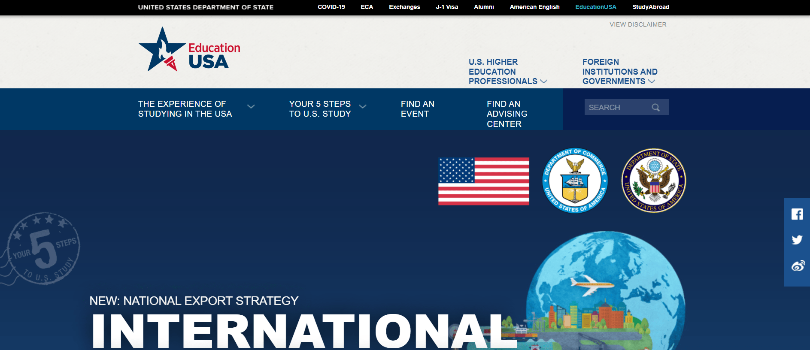The height and width of the screenshot is (350, 810).
Task: Open Find an Event menu item
Action: pos(417,109)
